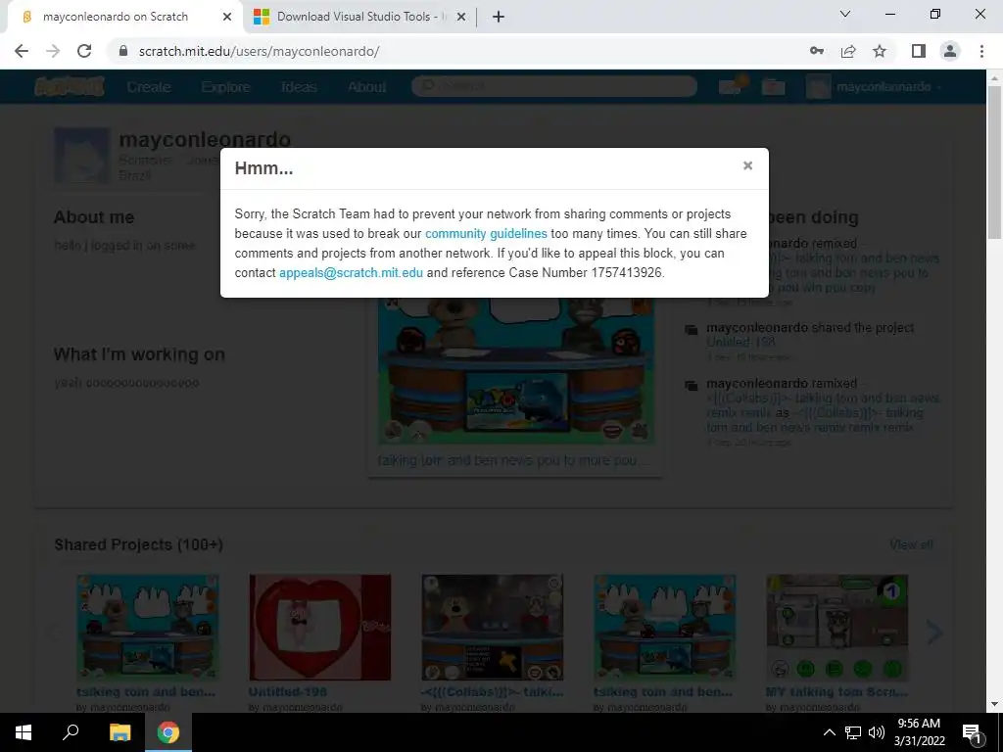
Task: Click the scrollbar down arrow
Action: [994, 704]
